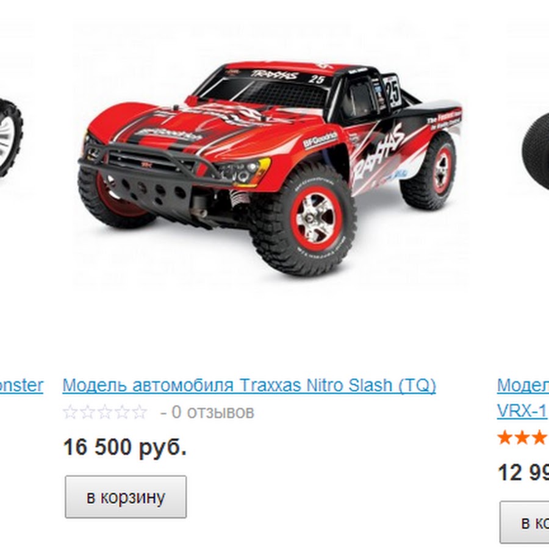Open the cropped black tire image on right
This screenshot has height=549, width=549.
pyautogui.click(x=535, y=151)
